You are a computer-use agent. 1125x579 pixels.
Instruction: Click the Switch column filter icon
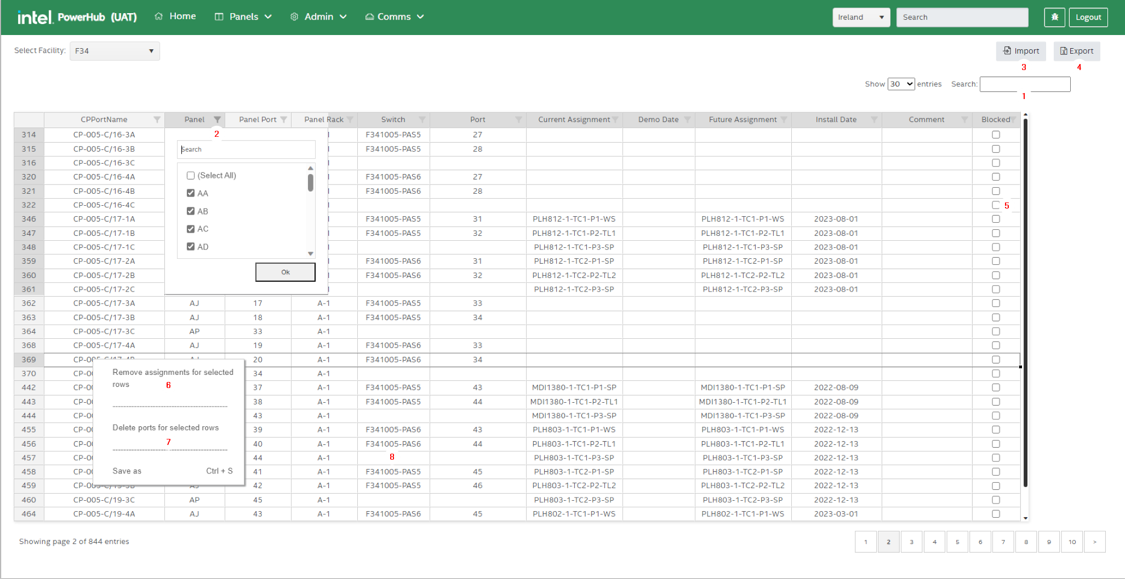pyautogui.click(x=422, y=120)
